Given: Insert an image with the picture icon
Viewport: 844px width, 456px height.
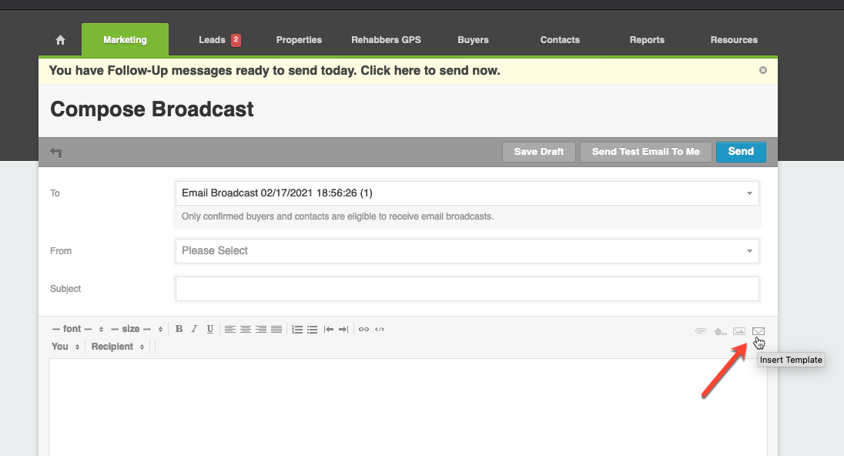Looking at the screenshot, I should tap(739, 331).
